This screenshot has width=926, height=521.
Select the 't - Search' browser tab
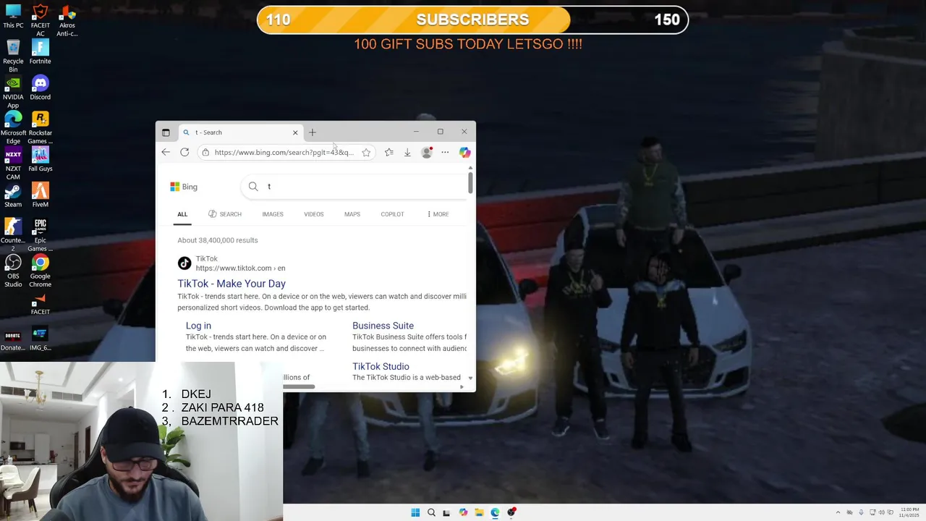239,132
